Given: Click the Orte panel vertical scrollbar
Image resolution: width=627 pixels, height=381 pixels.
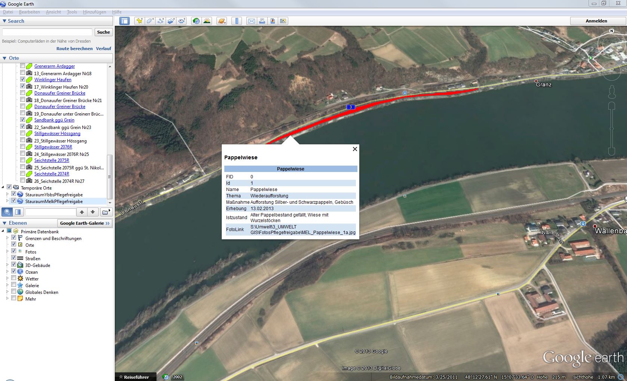Looking at the screenshot, I should point(110,177).
